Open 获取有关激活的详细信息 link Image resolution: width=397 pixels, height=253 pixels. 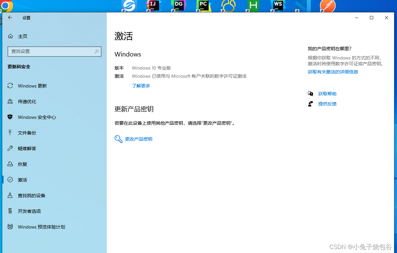(x=333, y=72)
